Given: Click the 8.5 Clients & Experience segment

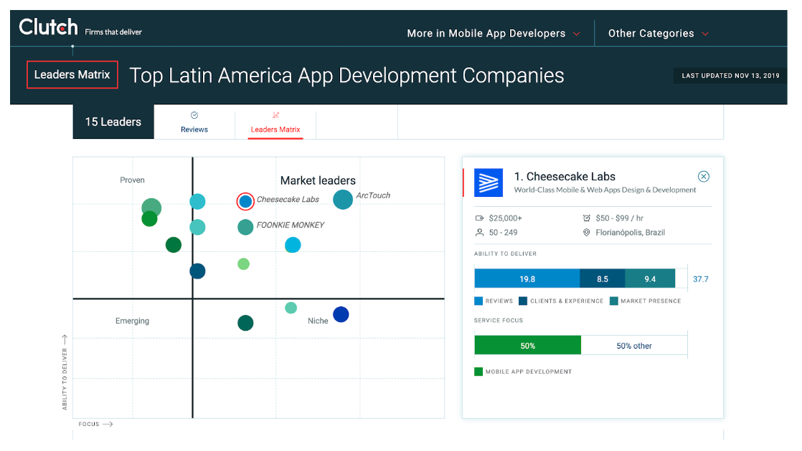Looking at the screenshot, I should pyautogui.click(x=602, y=279).
